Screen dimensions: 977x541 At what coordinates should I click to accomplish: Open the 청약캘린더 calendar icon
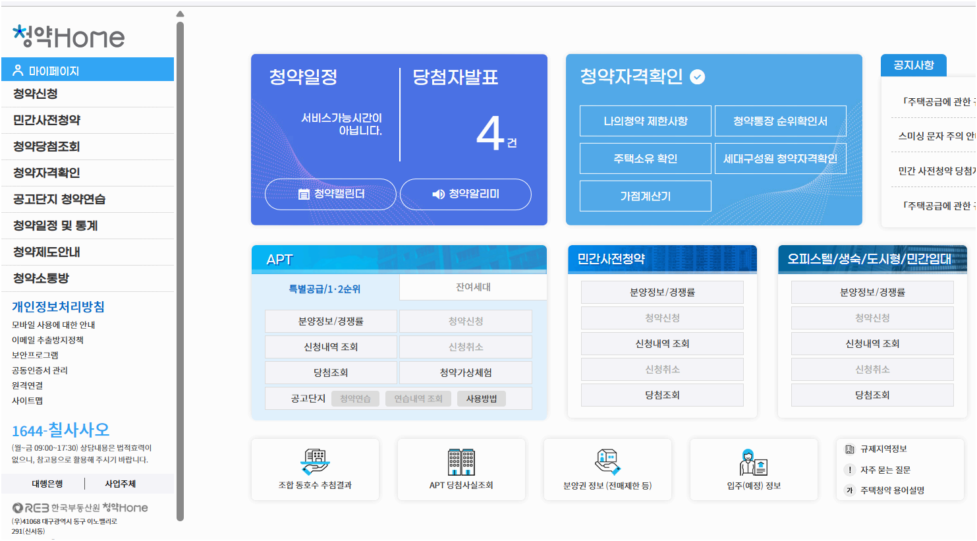tap(304, 194)
